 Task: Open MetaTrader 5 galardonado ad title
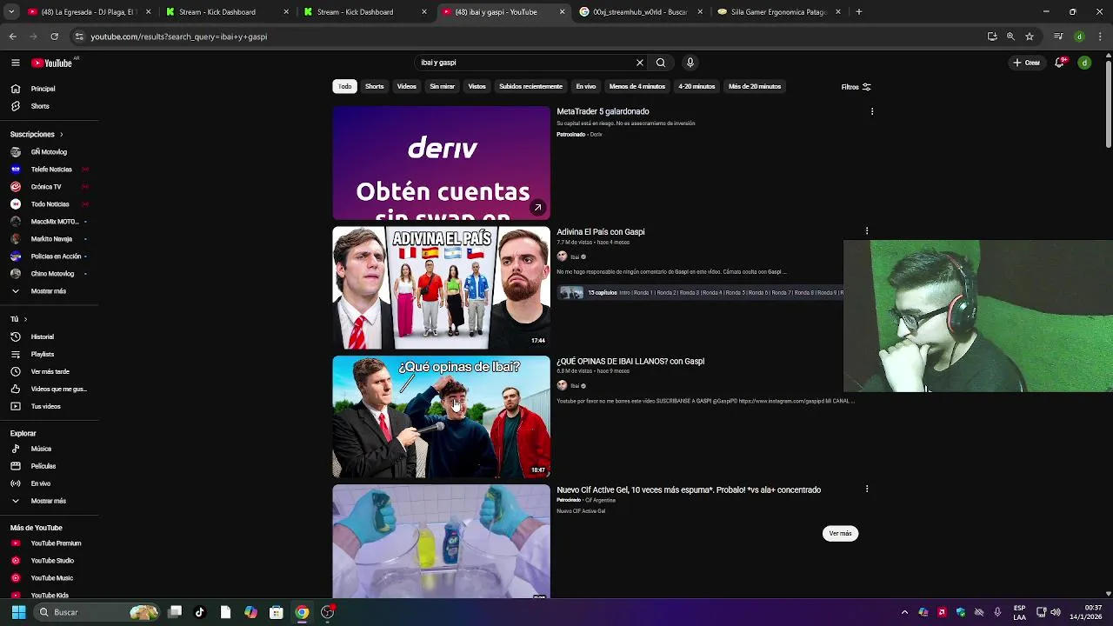click(x=603, y=111)
